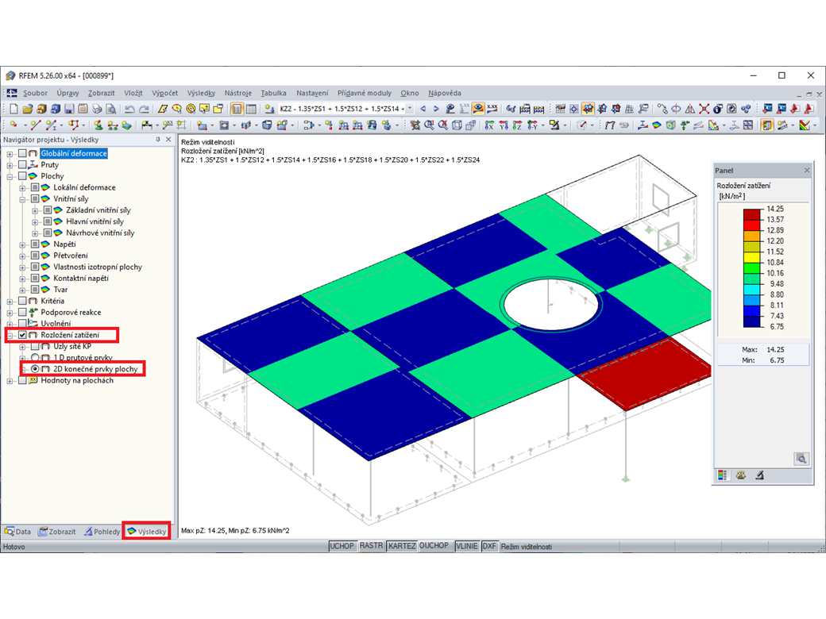Viewport: 826px width, 619px height.
Task: Collapse the Plochy tree node
Action: coord(10,176)
